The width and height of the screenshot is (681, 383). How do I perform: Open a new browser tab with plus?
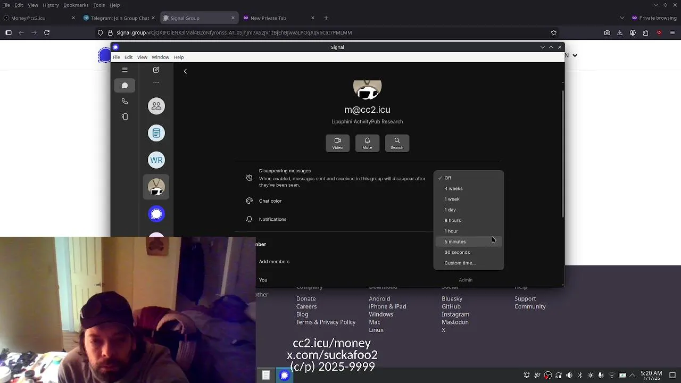point(326,18)
